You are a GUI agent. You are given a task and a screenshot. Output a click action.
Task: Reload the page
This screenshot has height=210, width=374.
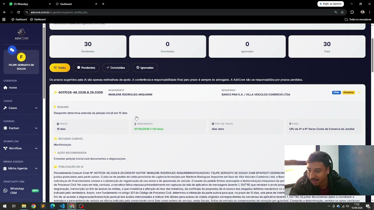coord(18,12)
